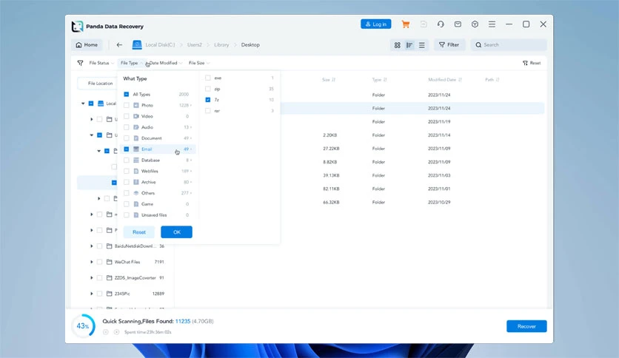Sort by Modified Date column header
Screen dimensions: 619x358
tap(444, 80)
